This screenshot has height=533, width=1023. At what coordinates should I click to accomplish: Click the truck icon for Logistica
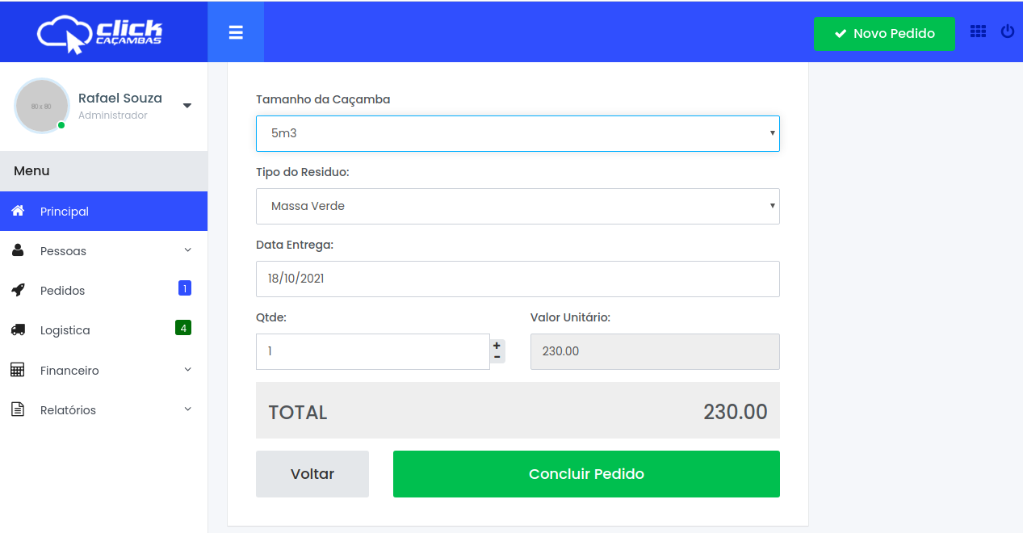[x=18, y=329]
